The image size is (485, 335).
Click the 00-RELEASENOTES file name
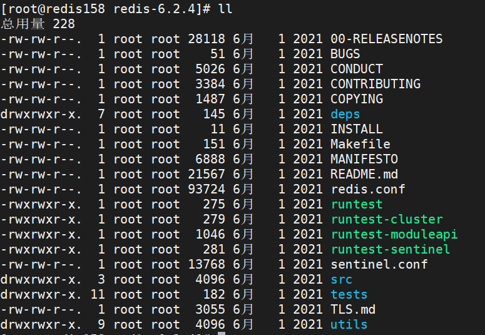point(386,39)
